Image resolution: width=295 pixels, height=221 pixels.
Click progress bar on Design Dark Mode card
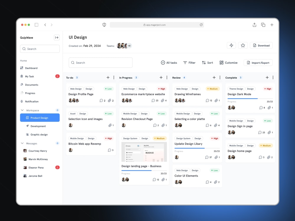coord(250,98)
